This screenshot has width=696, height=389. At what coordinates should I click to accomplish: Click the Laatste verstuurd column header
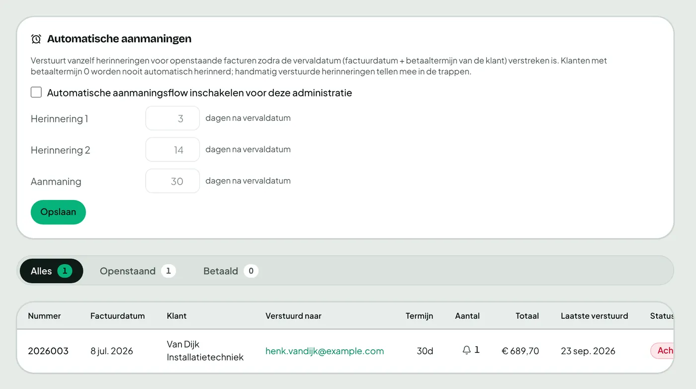tap(594, 316)
